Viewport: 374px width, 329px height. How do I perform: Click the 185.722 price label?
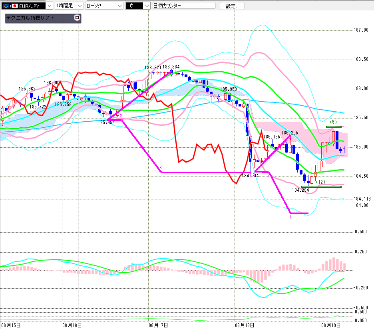click(38, 107)
